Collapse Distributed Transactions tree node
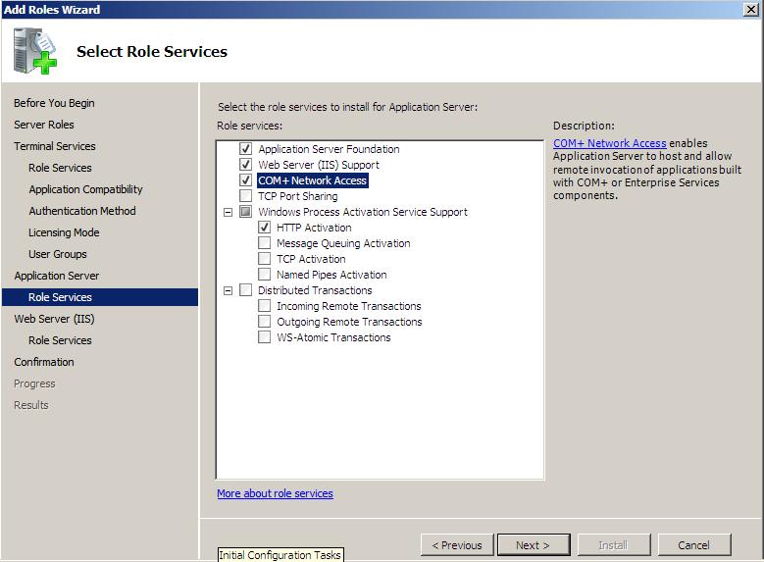This screenshot has height=562, width=764. click(x=228, y=290)
